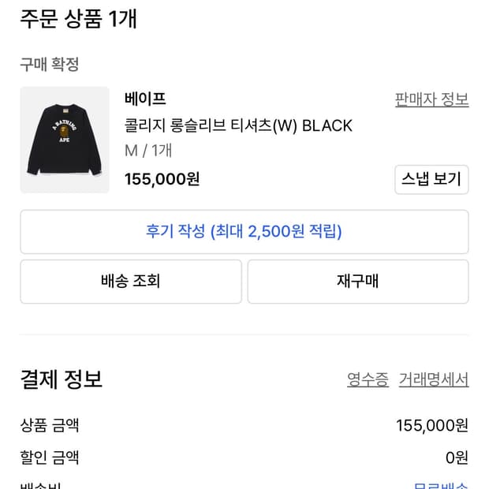The height and width of the screenshot is (489, 489).
Task: Check delivery with 배송 조회 button
Action: pyautogui.click(x=131, y=281)
